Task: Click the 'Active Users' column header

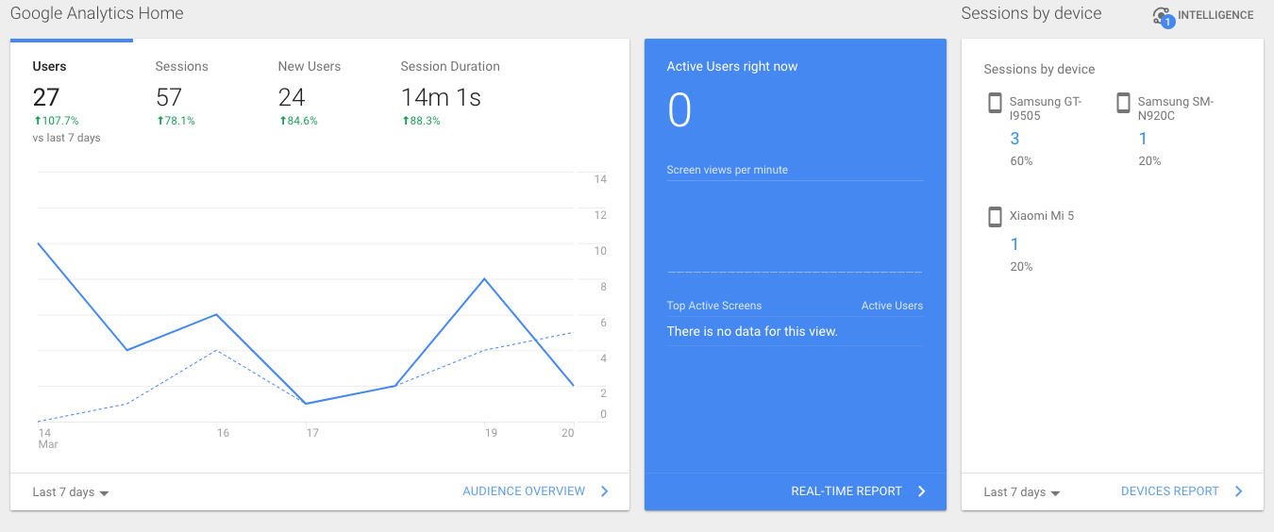Action: point(892,306)
